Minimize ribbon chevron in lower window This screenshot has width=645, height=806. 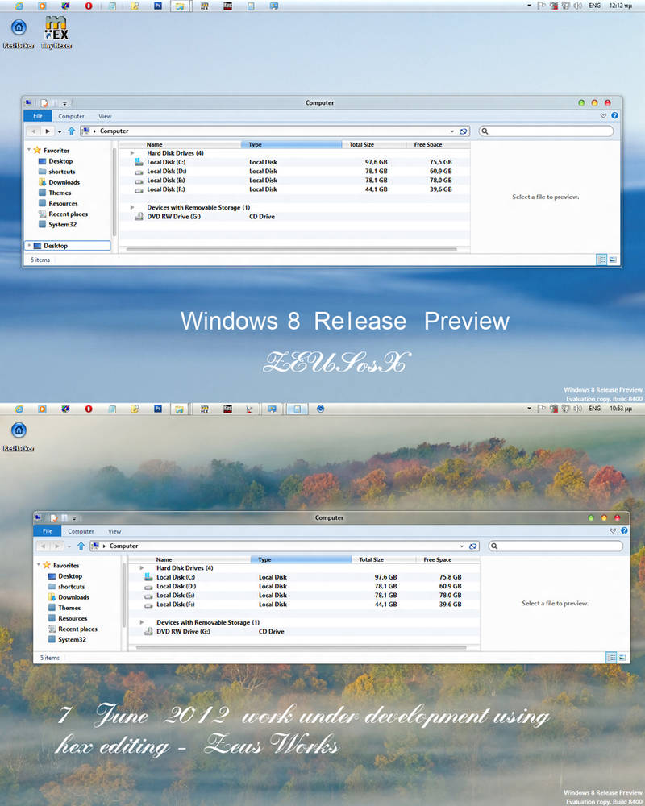[613, 531]
